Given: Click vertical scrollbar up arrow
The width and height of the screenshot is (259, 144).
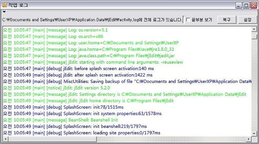Looking at the screenshot, I should tap(254, 29).
